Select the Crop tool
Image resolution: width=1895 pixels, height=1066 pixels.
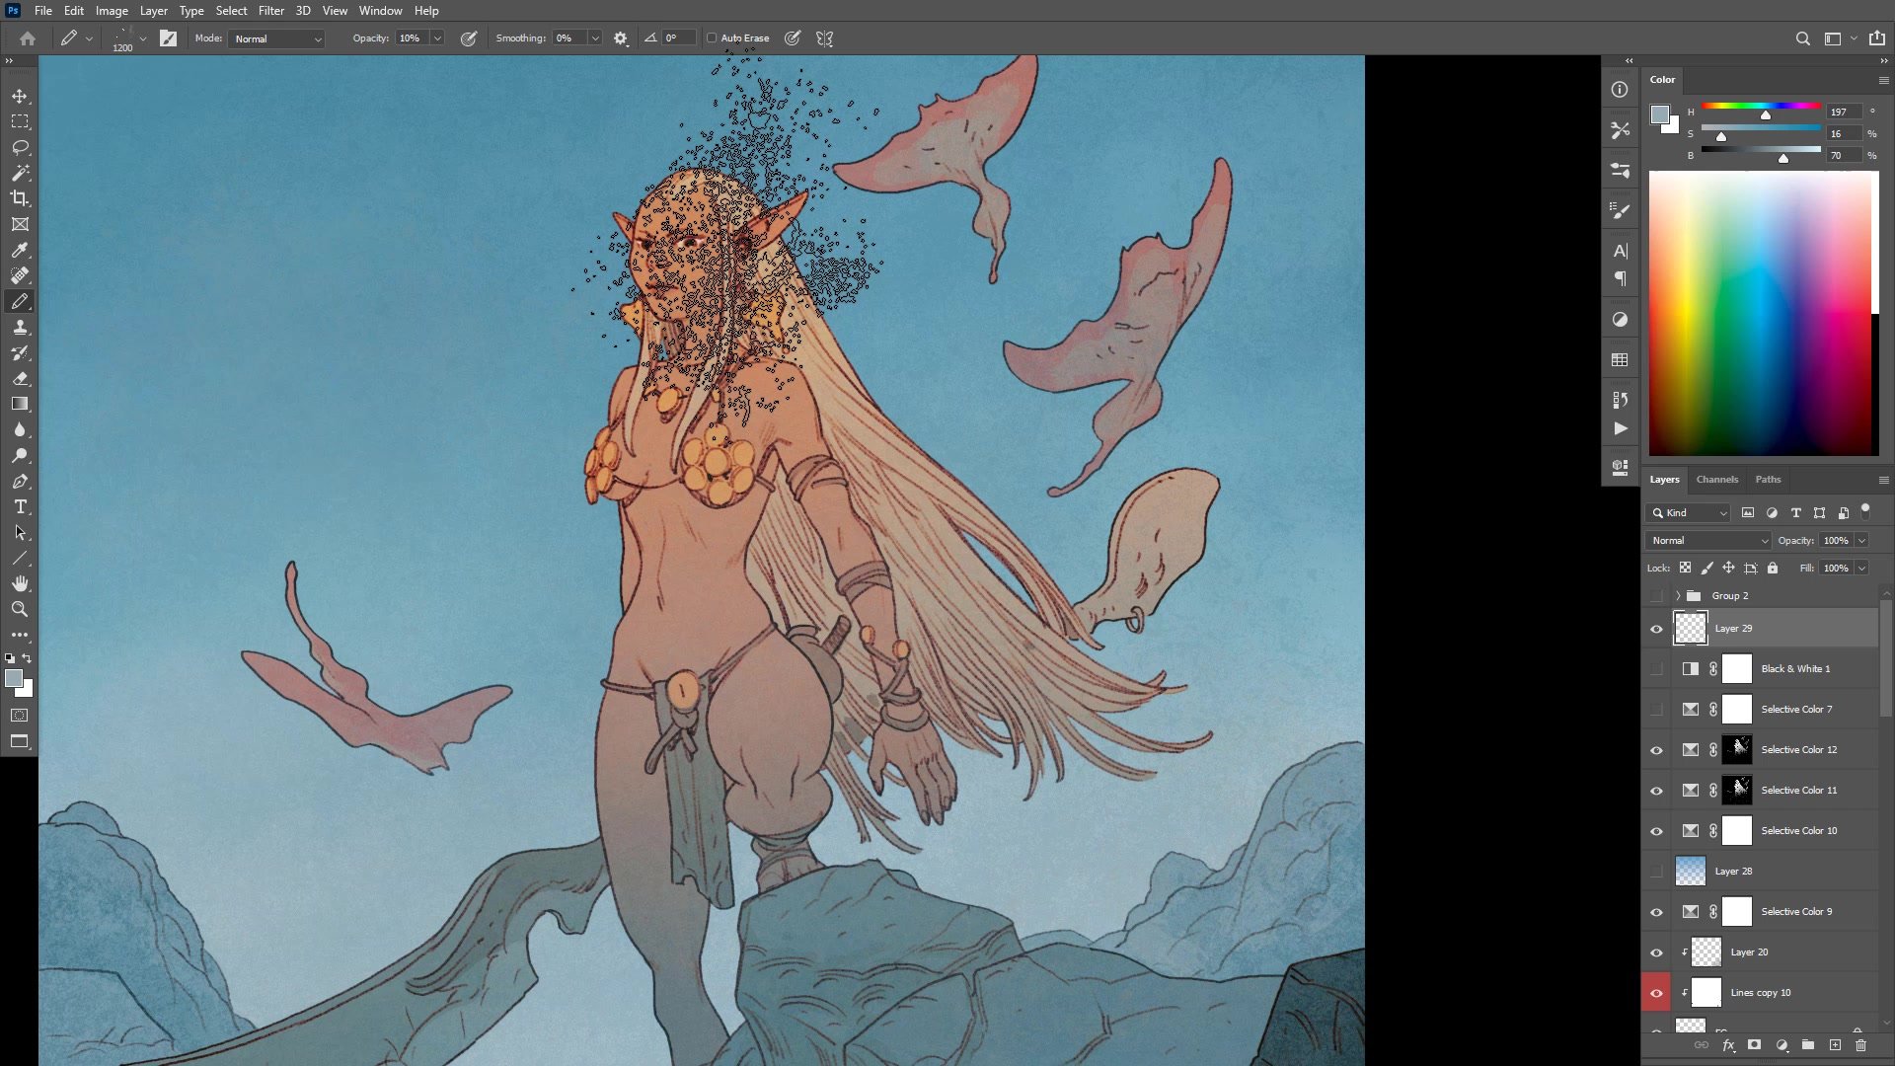pyautogui.click(x=20, y=198)
